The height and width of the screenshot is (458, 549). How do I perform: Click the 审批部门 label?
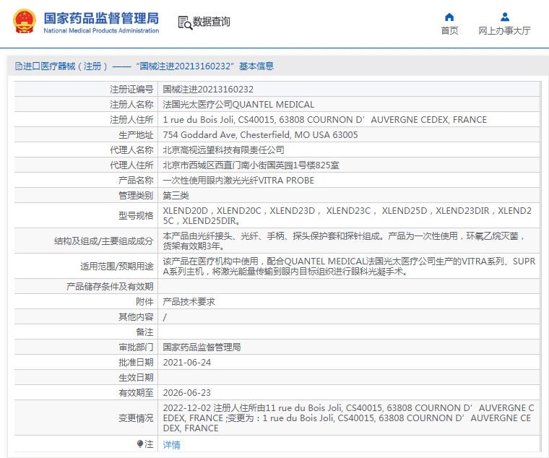click(136, 347)
